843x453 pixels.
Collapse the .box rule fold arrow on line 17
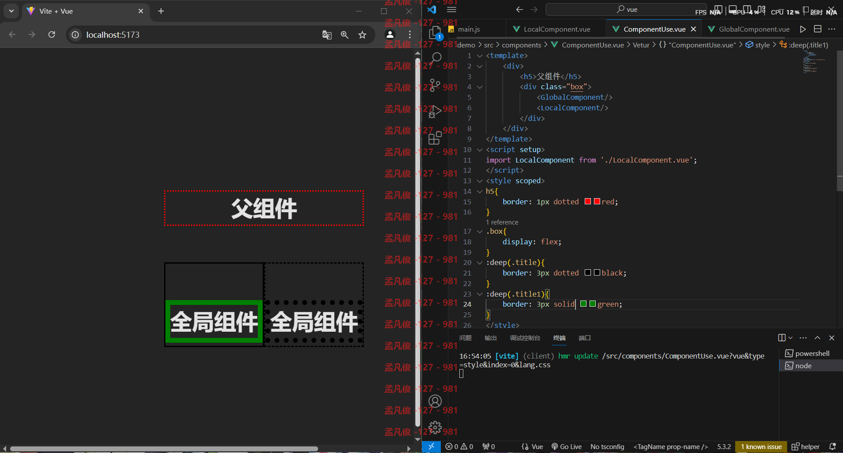point(480,232)
